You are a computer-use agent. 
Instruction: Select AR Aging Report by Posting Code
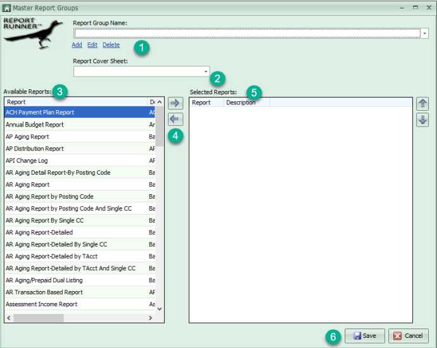80,196
